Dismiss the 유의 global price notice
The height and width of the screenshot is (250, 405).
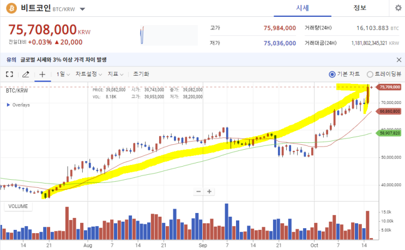[399, 60]
